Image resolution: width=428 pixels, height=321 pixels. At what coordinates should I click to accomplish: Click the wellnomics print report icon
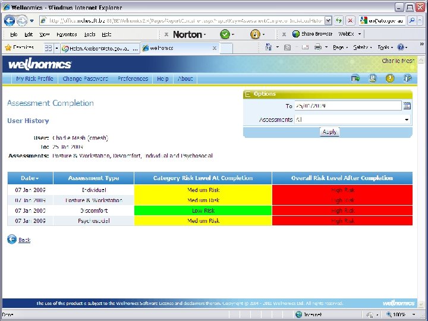coord(373,78)
